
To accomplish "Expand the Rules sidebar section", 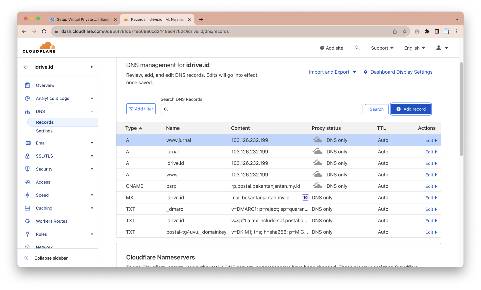I will [x=92, y=234].
